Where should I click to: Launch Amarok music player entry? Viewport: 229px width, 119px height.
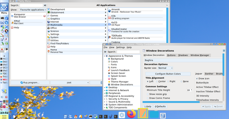[x=137, y=11]
